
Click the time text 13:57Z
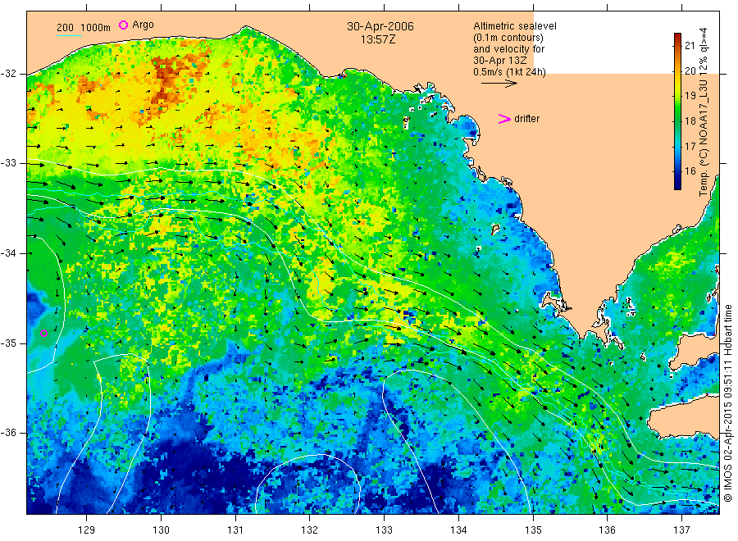pyautogui.click(x=378, y=39)
